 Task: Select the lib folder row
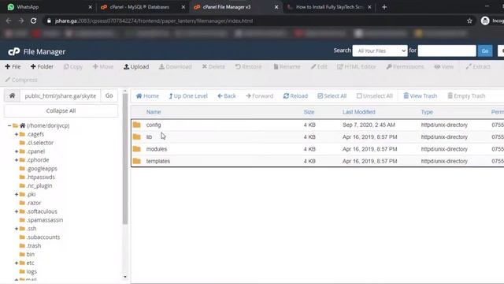coord(317,136)
